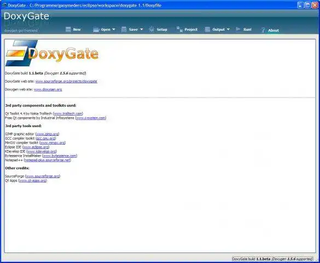
Task: Click the '3rd party tools used:' heading
Action: [24, 126]
